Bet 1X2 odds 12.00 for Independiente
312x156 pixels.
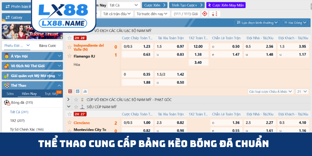pos(199,46)
